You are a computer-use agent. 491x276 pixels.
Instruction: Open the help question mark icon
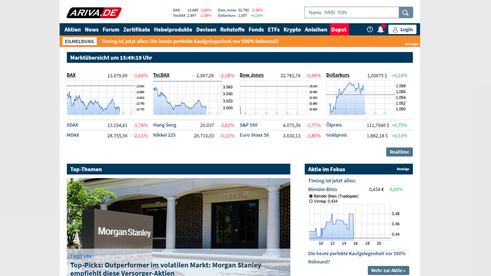tap(370, 29)
